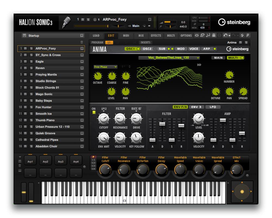272x218 pixels.
Task: Show the LFO page
Action: [x=213, y=107]
